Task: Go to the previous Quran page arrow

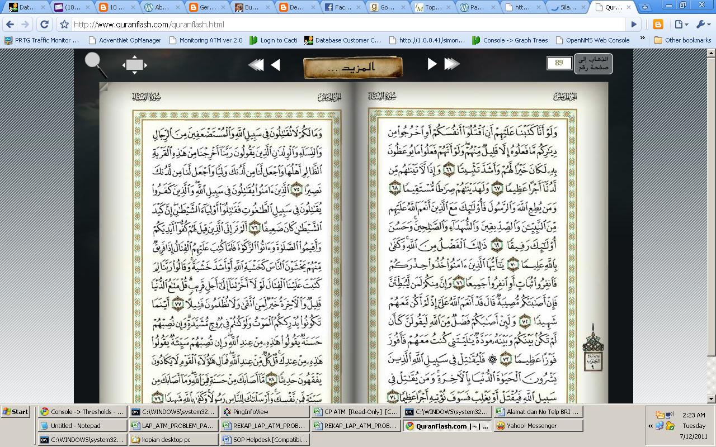Action: [x=276, y=64]
